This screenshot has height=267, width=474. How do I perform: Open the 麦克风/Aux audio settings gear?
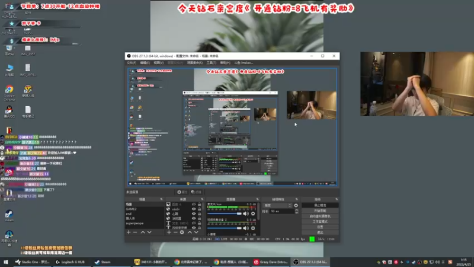[253, 214]
